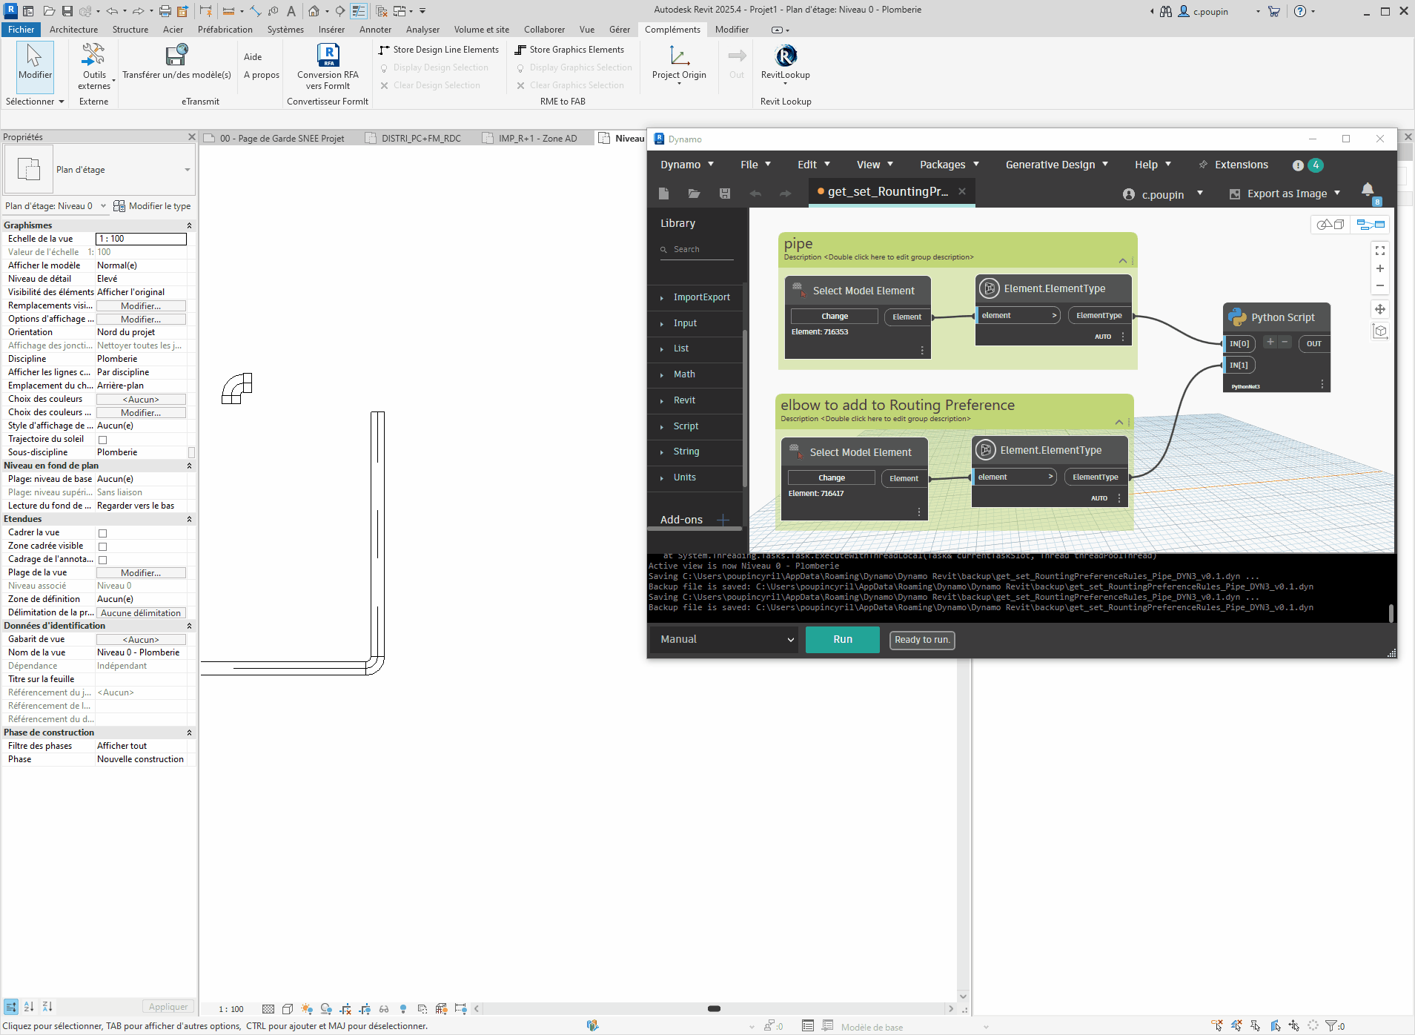Open the Architecture ribbon tab
1415x1035 pixels.
[73, 30]
